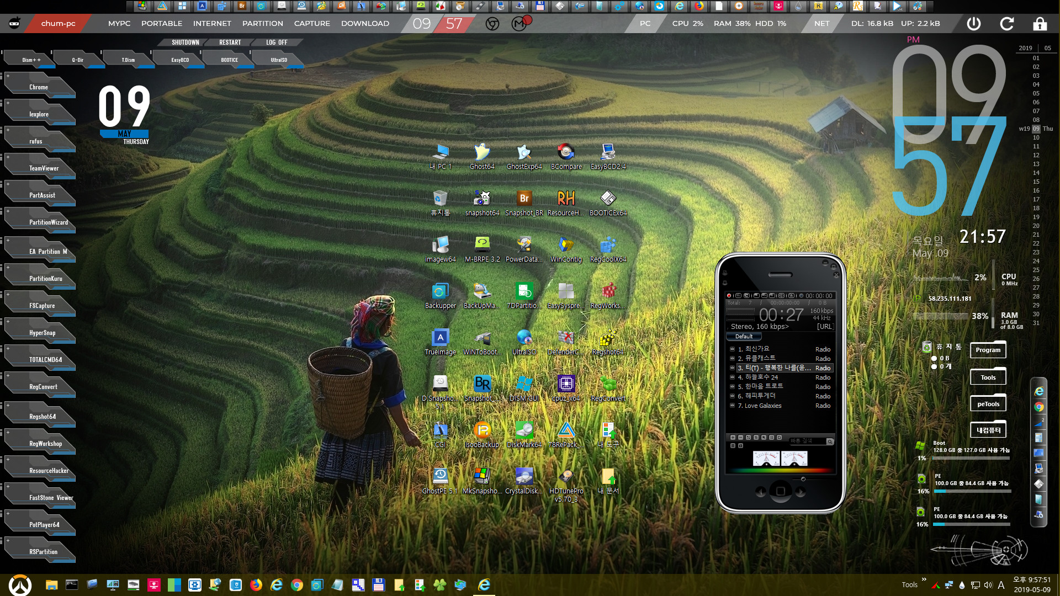Expand the plus on FSCapture tile
This screenshot has width=1060, height=596.
tap(8, 294)
